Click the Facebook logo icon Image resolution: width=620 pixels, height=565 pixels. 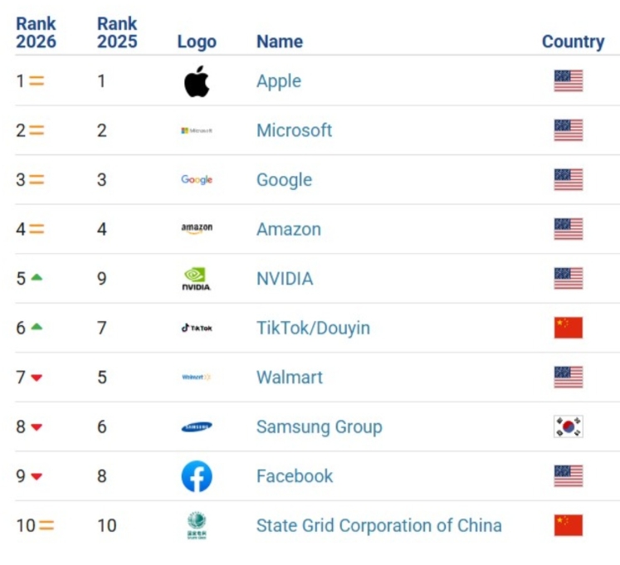point(197,476)
